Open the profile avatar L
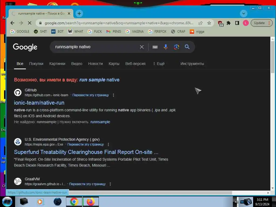The image size is (276, 207). (246, 23)
